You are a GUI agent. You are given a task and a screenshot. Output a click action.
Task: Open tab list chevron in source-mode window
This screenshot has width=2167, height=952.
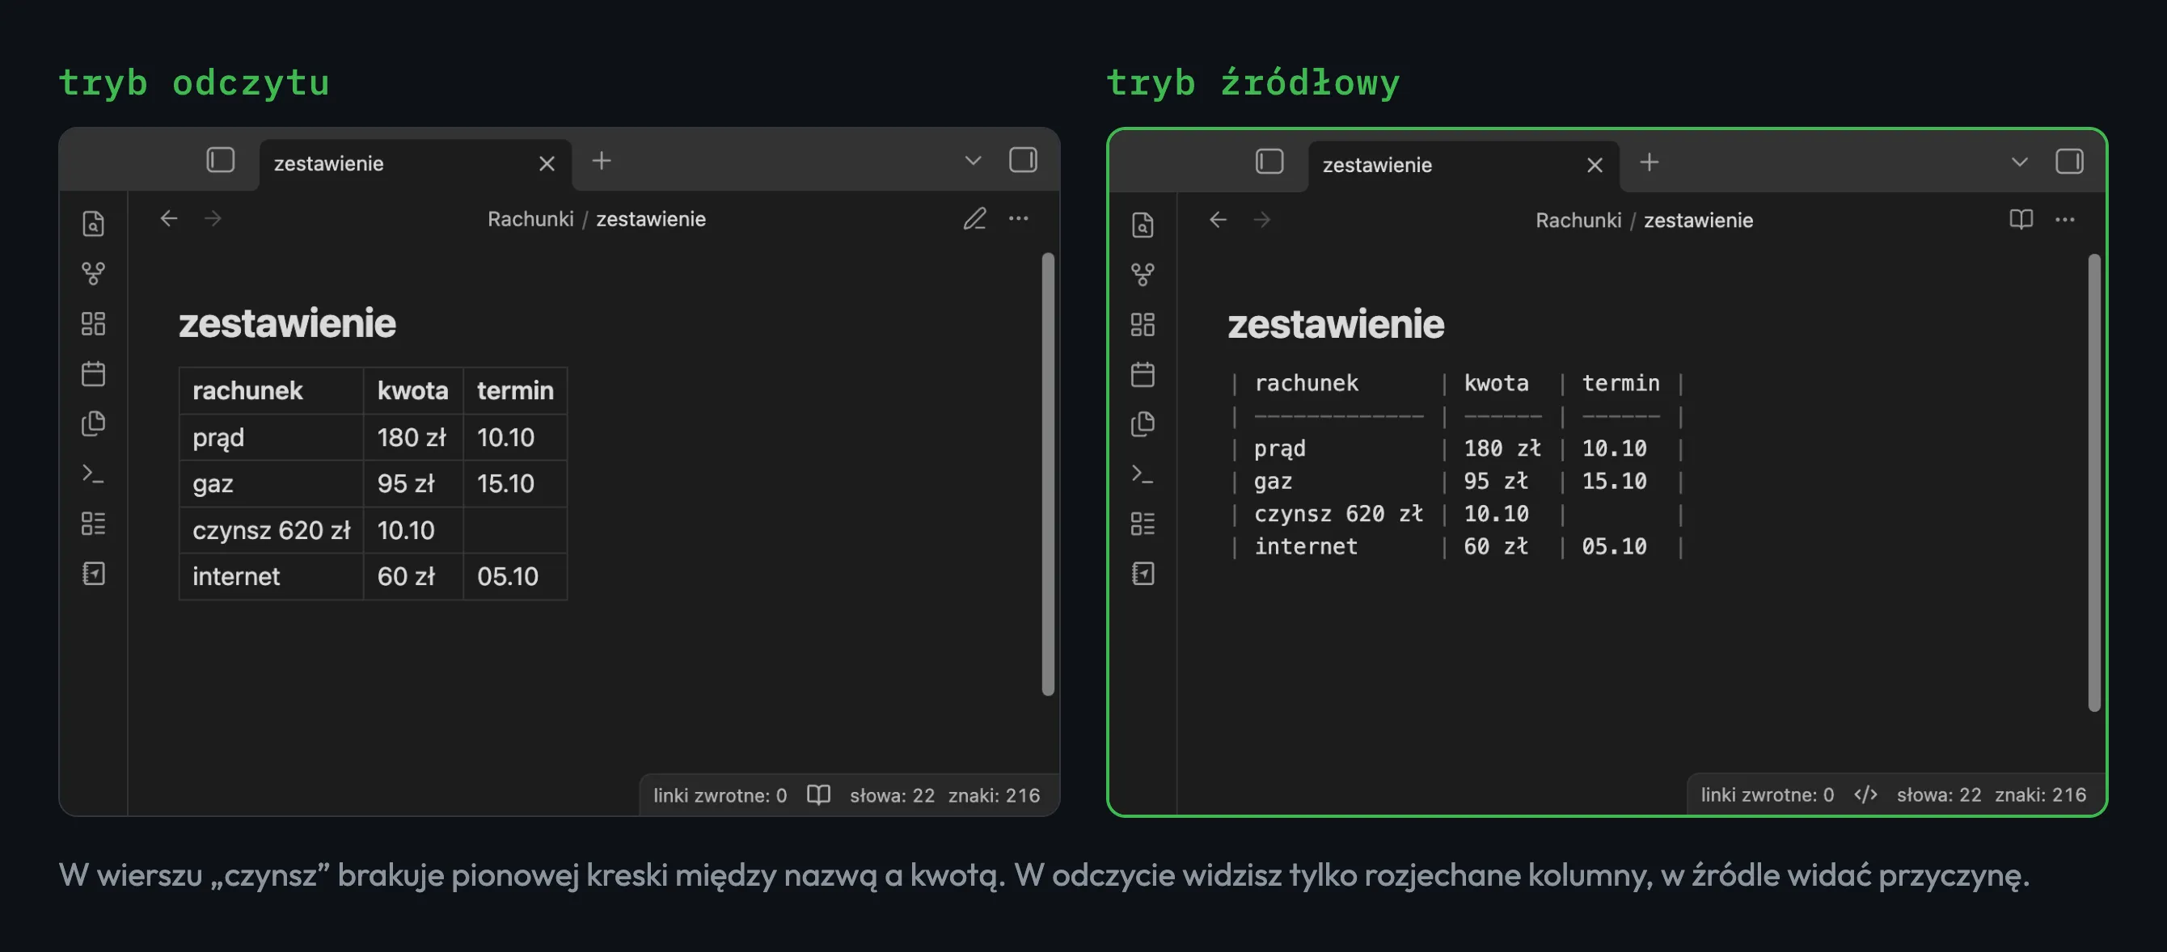(x=2020, y=162)
